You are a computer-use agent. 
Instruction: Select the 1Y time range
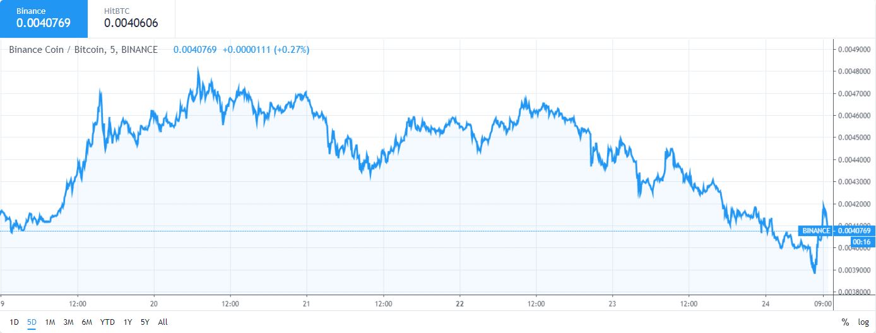[x=127, y=322]
